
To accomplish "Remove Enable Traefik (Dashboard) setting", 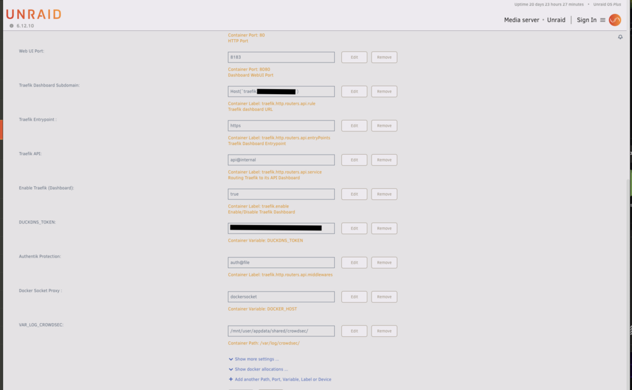I will click(x=384, y=194).
